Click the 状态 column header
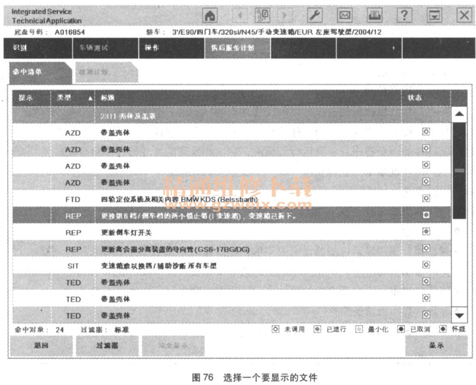Viewport: 476px width, 385px height. 426,98
